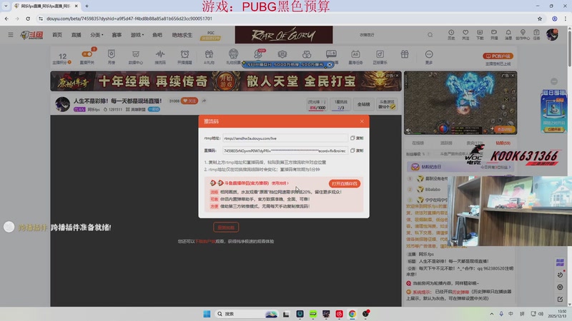Mute the game ad video
Screen dimensions: 572x321
click(408, 130)
